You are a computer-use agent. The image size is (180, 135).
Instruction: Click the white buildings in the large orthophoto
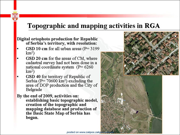tap(120, 100)
